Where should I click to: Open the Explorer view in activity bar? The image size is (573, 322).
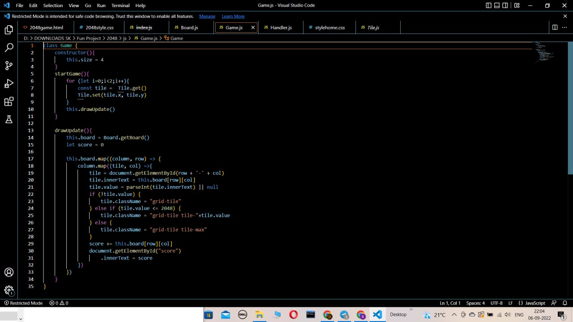[x=9, y=30]
